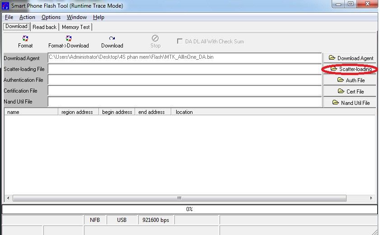The height and width of the screenshot is (235, 380).
Task: Click the Nand Util File field
Action: (185, 102)
